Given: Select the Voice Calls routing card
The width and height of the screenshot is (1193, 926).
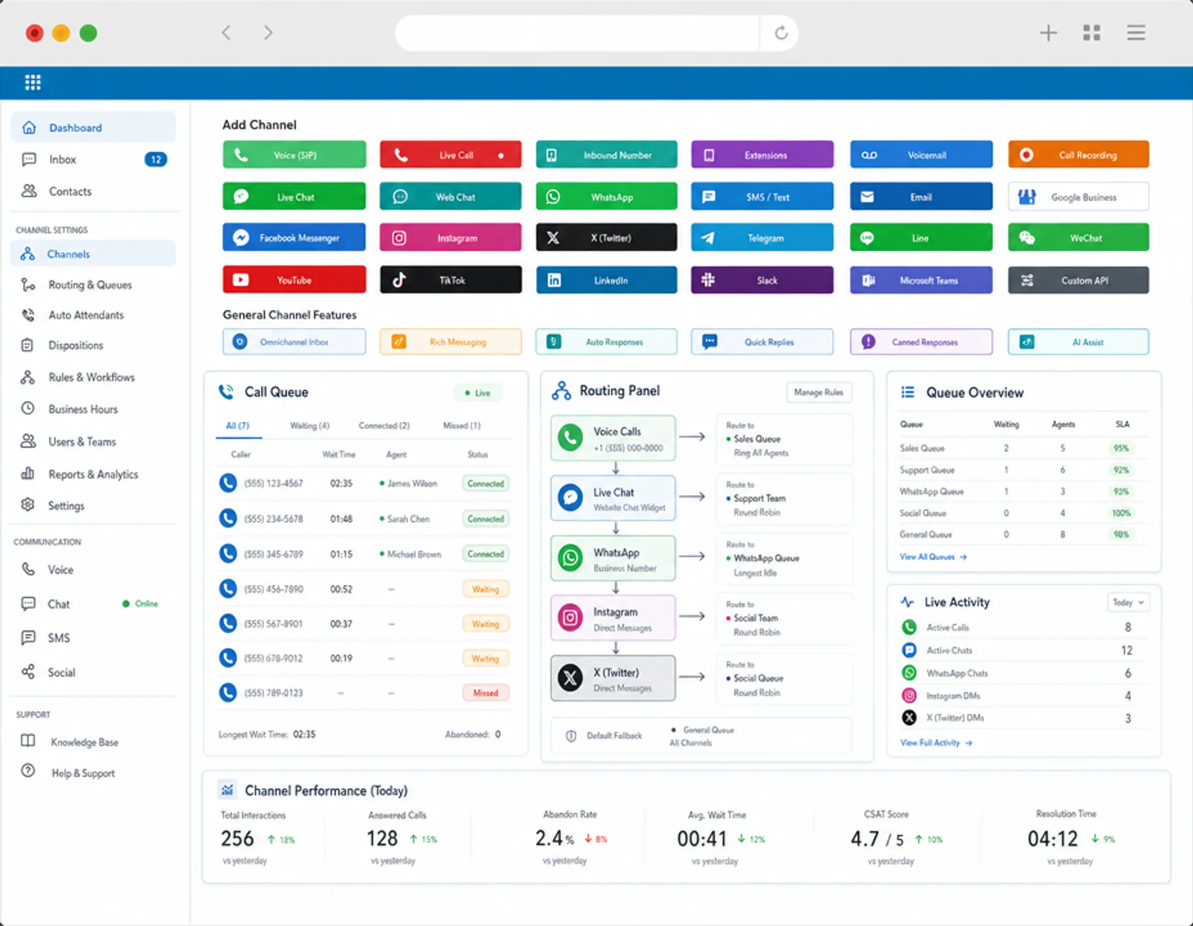Looking at the screenshot, I should [613, 438].
